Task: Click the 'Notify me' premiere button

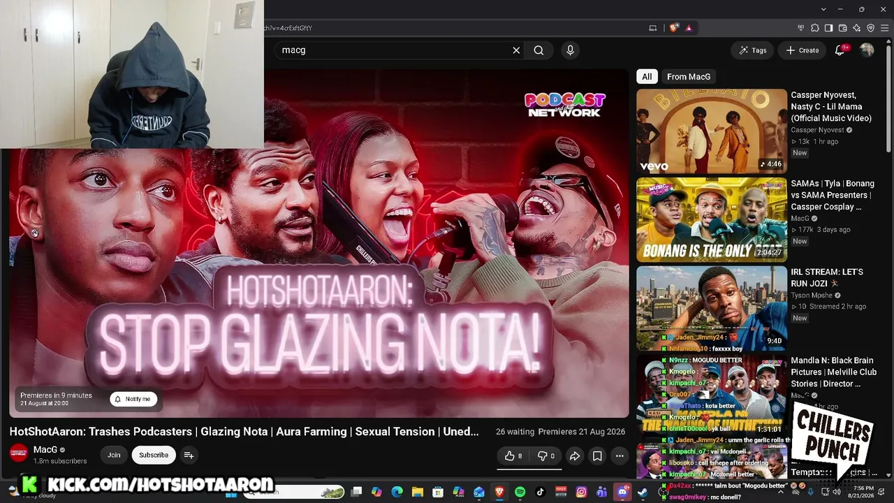Action: click(x=133, y=399)
